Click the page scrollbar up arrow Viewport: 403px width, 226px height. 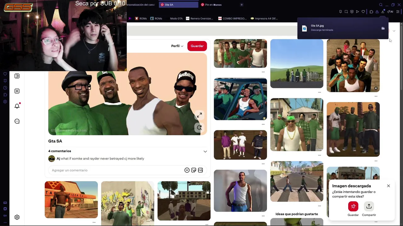tap(401, 24)
